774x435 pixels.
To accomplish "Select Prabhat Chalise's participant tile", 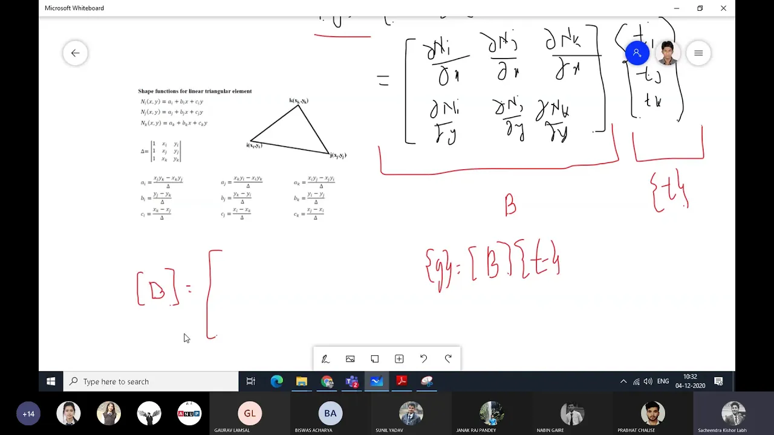I will click(653, 414).
